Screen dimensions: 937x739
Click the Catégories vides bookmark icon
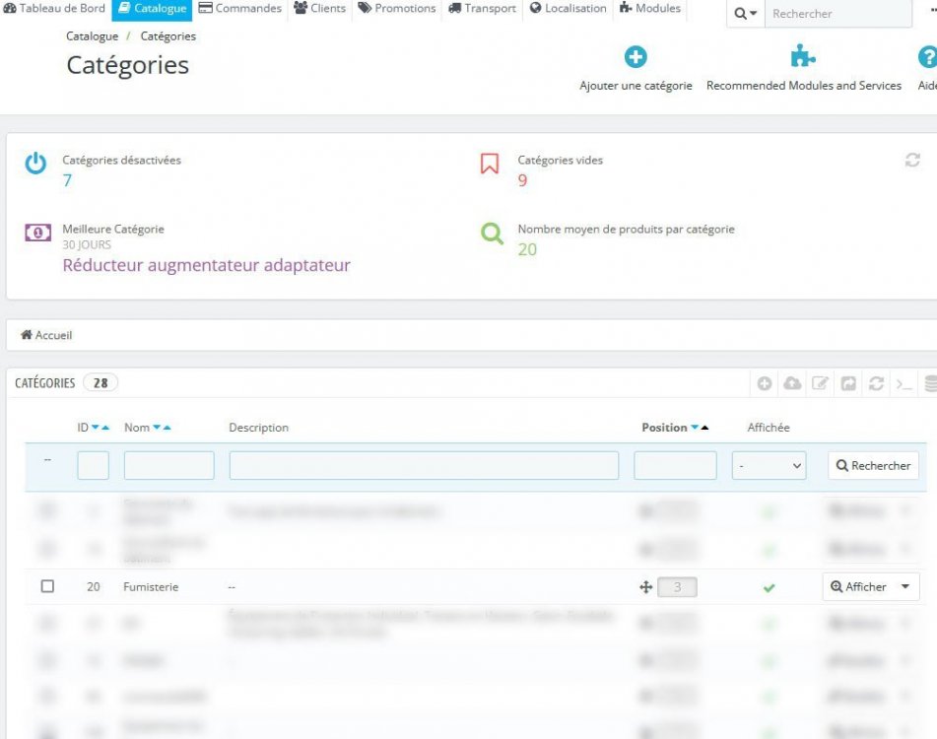coord(490,164)
